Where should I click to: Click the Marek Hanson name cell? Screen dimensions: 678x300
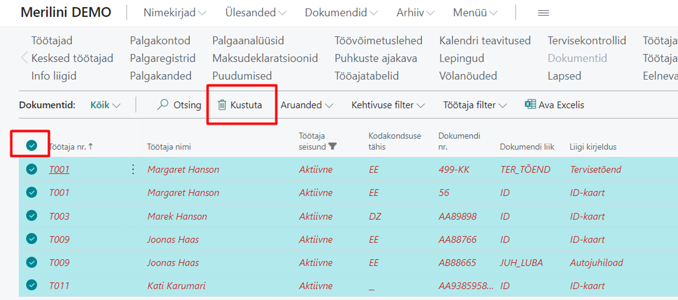point(177,216)
